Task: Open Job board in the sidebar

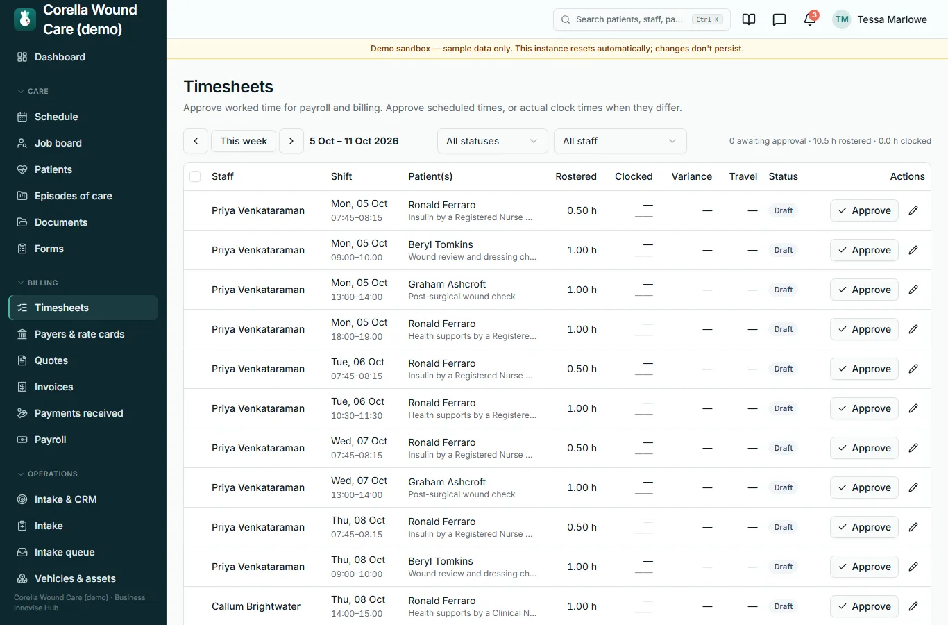Action: point(83,143)
